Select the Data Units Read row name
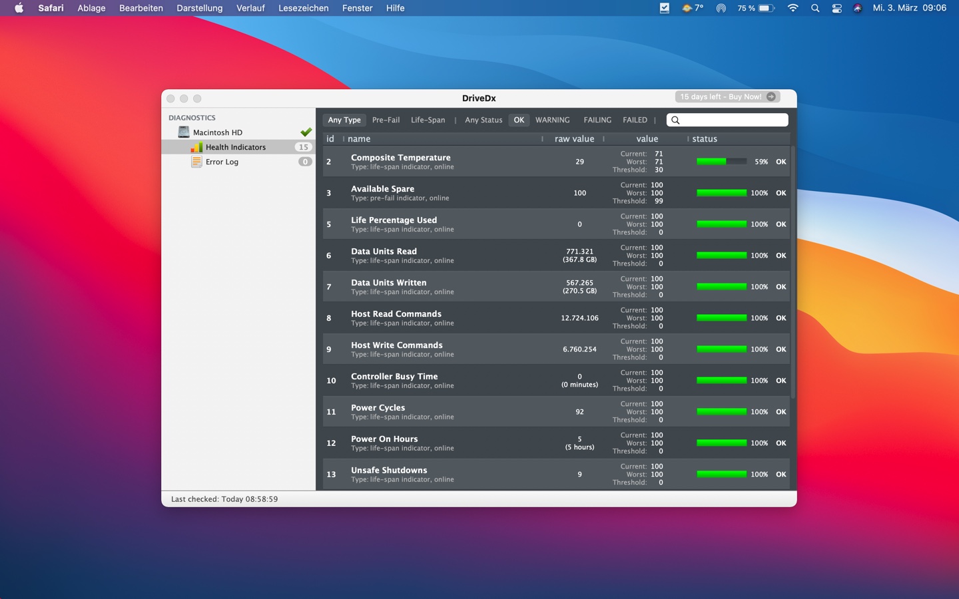The width and height of the screenshot is (959, 599). pyautogui.click(x=384, y=252)
